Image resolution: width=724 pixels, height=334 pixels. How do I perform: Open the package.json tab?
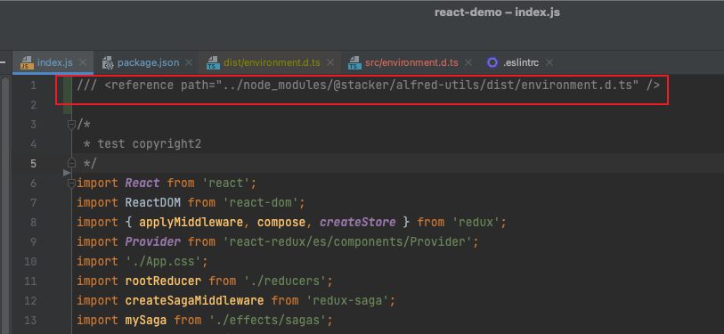coord(148,62)
